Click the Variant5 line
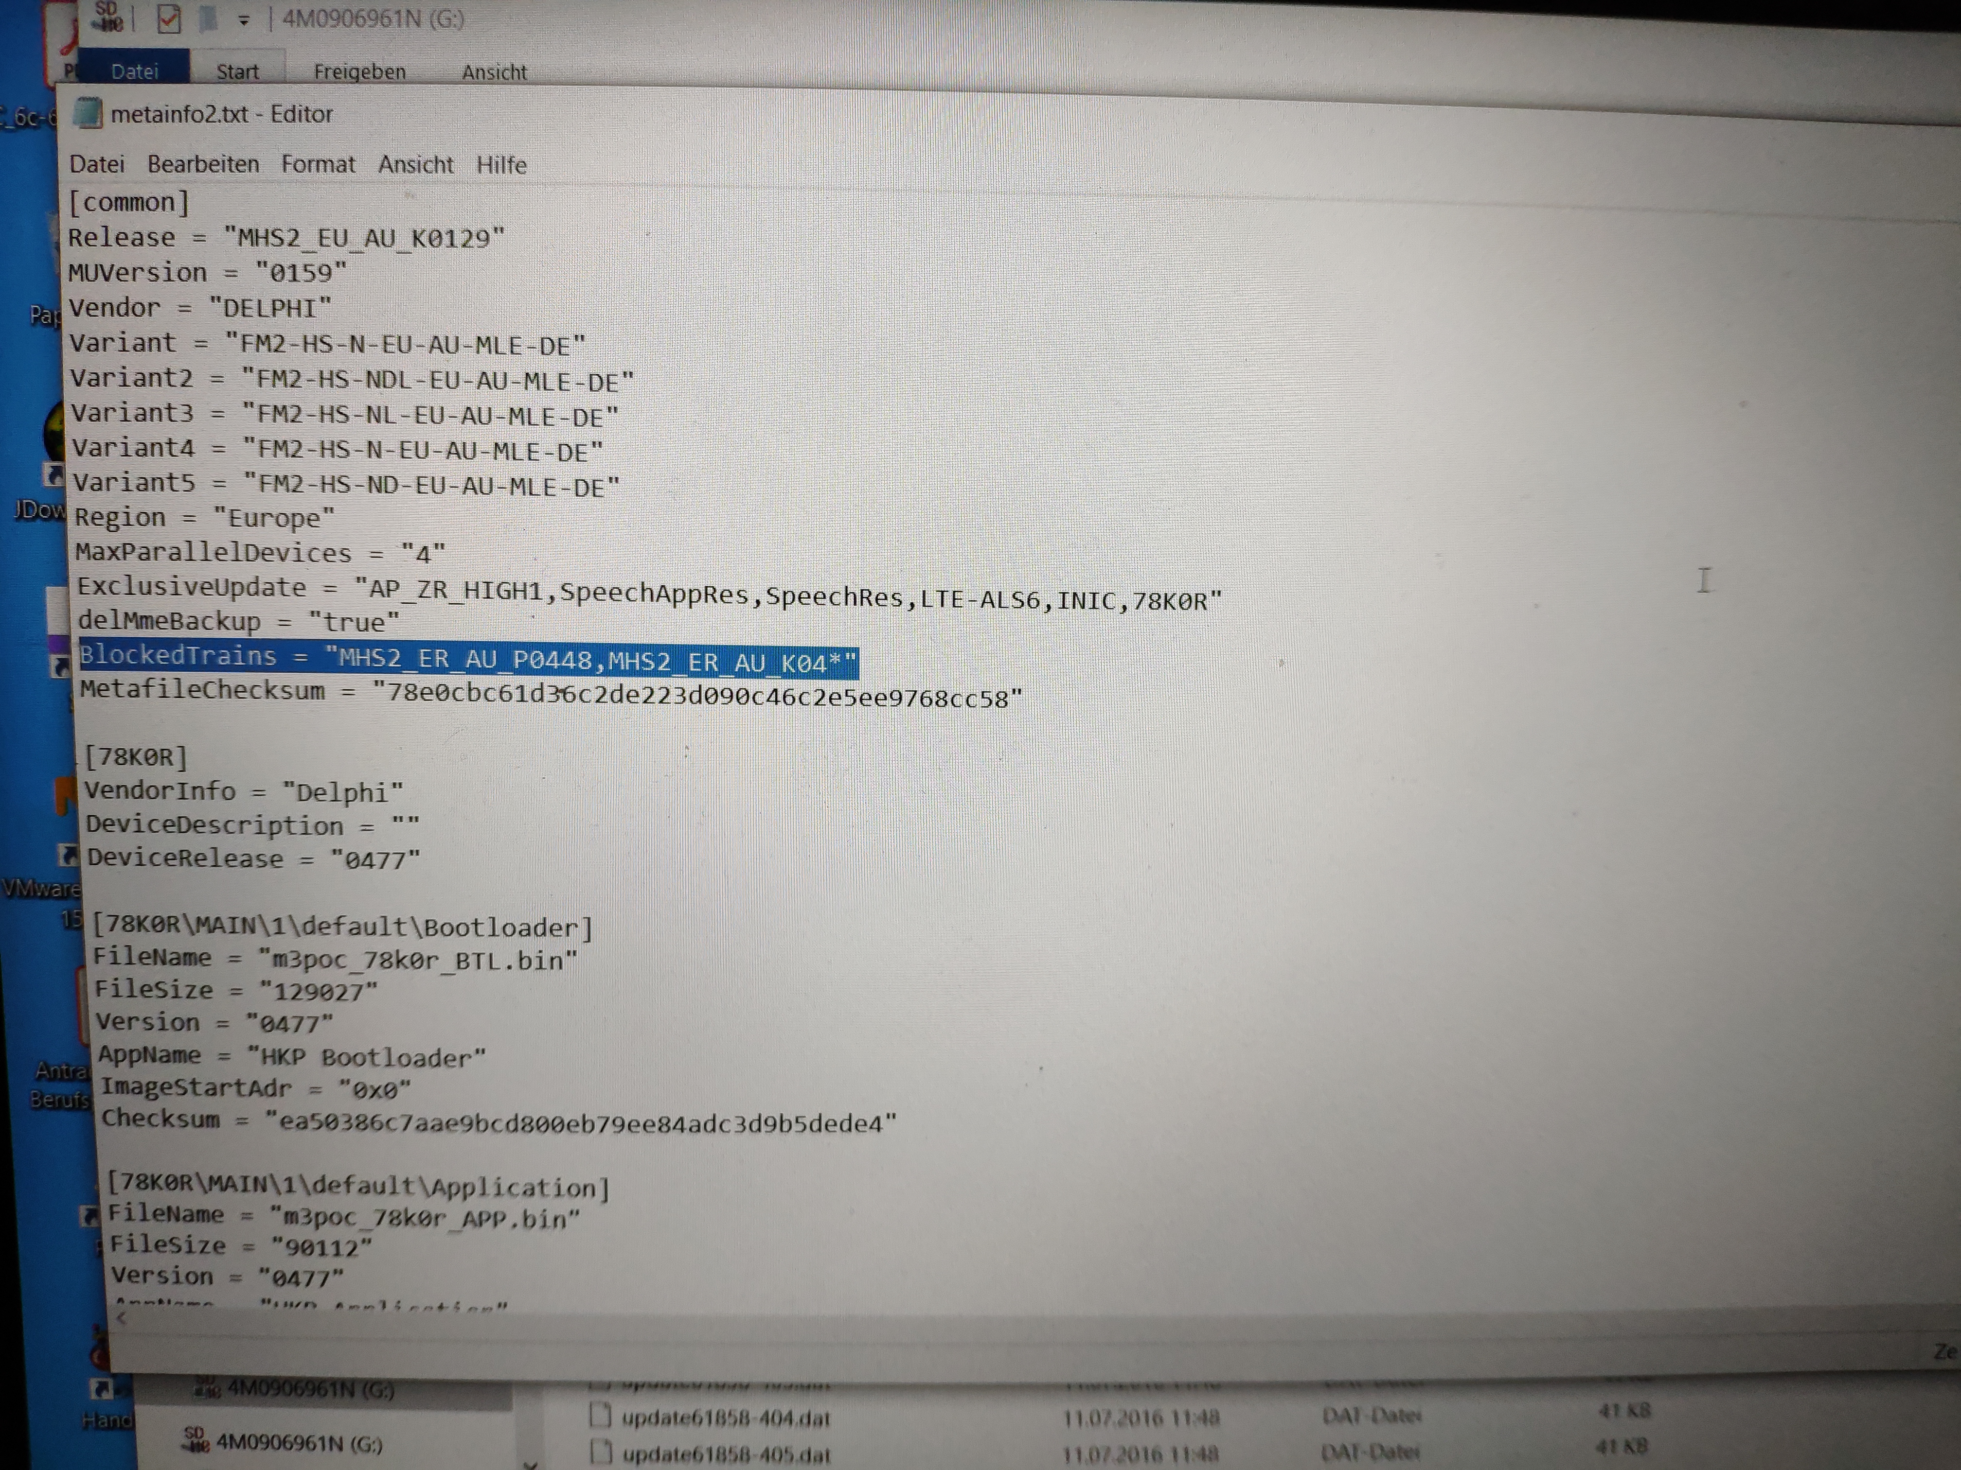The image size is (1961, 1470). 346,484
